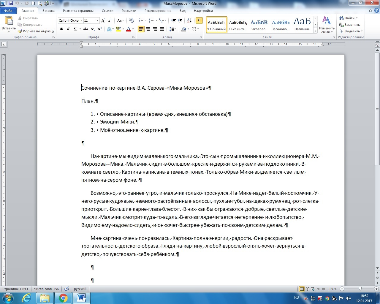Switch to the Ссылки tab
Viewport: 380px width, 304px height.
coord(107,11)
